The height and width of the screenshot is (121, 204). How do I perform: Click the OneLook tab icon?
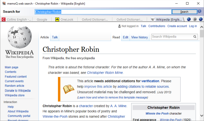57,20
